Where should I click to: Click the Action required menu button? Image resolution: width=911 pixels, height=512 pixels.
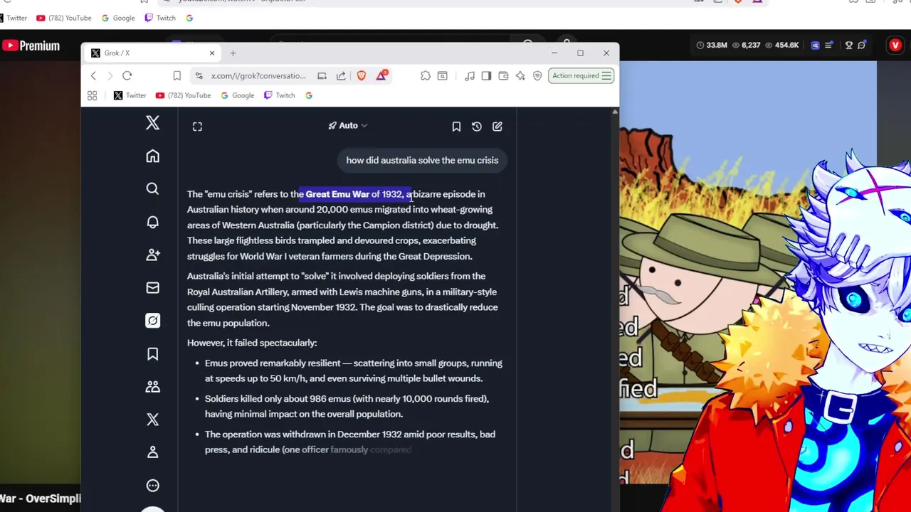click(x=581, y=76)
